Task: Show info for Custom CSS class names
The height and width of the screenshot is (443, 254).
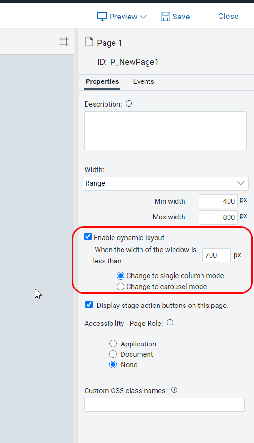Action: [x=175, y=390]
